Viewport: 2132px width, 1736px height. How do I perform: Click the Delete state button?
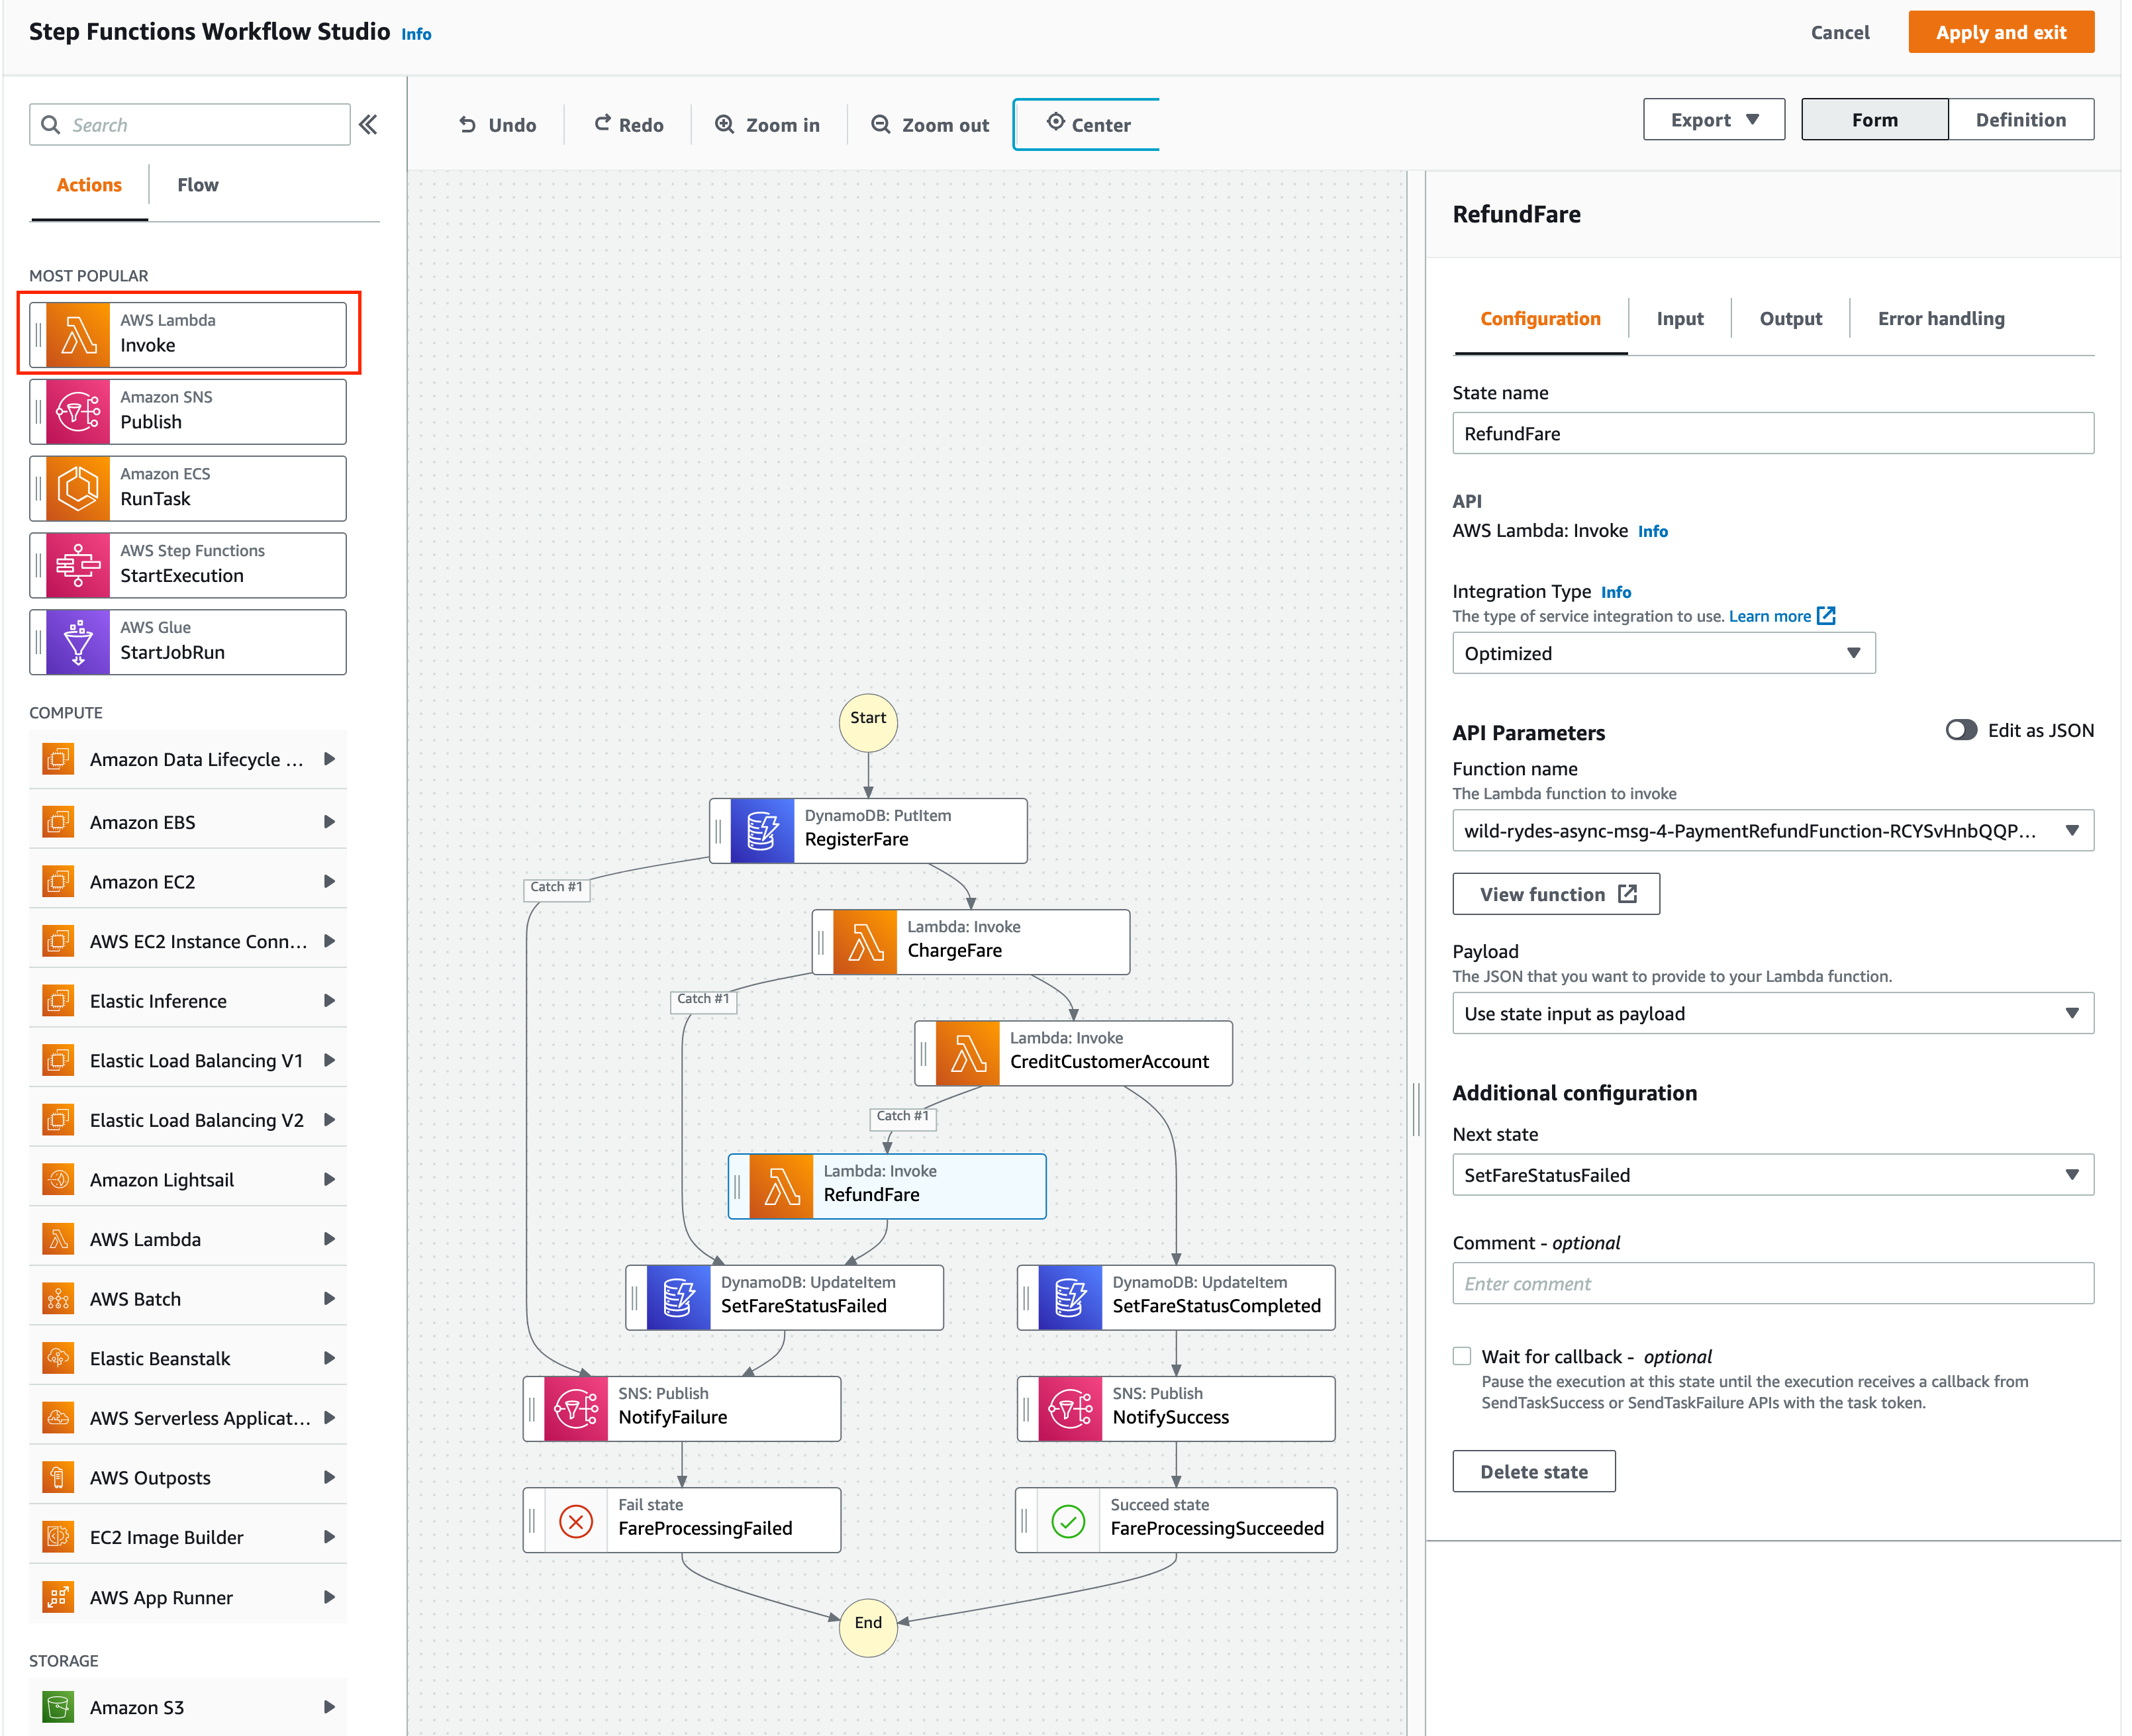[1533, 1471]
